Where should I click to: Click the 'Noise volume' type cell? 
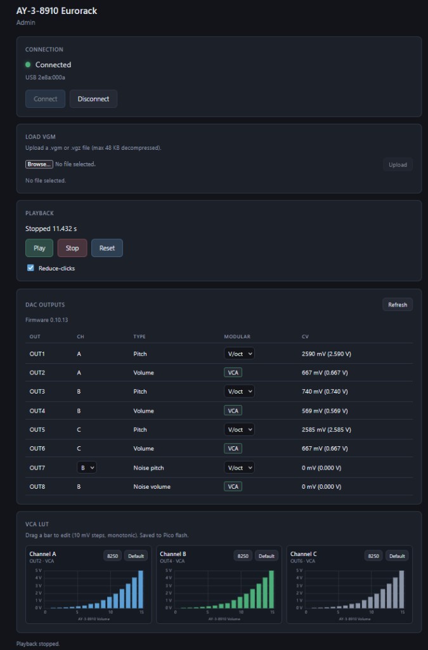tap(152, 487)
